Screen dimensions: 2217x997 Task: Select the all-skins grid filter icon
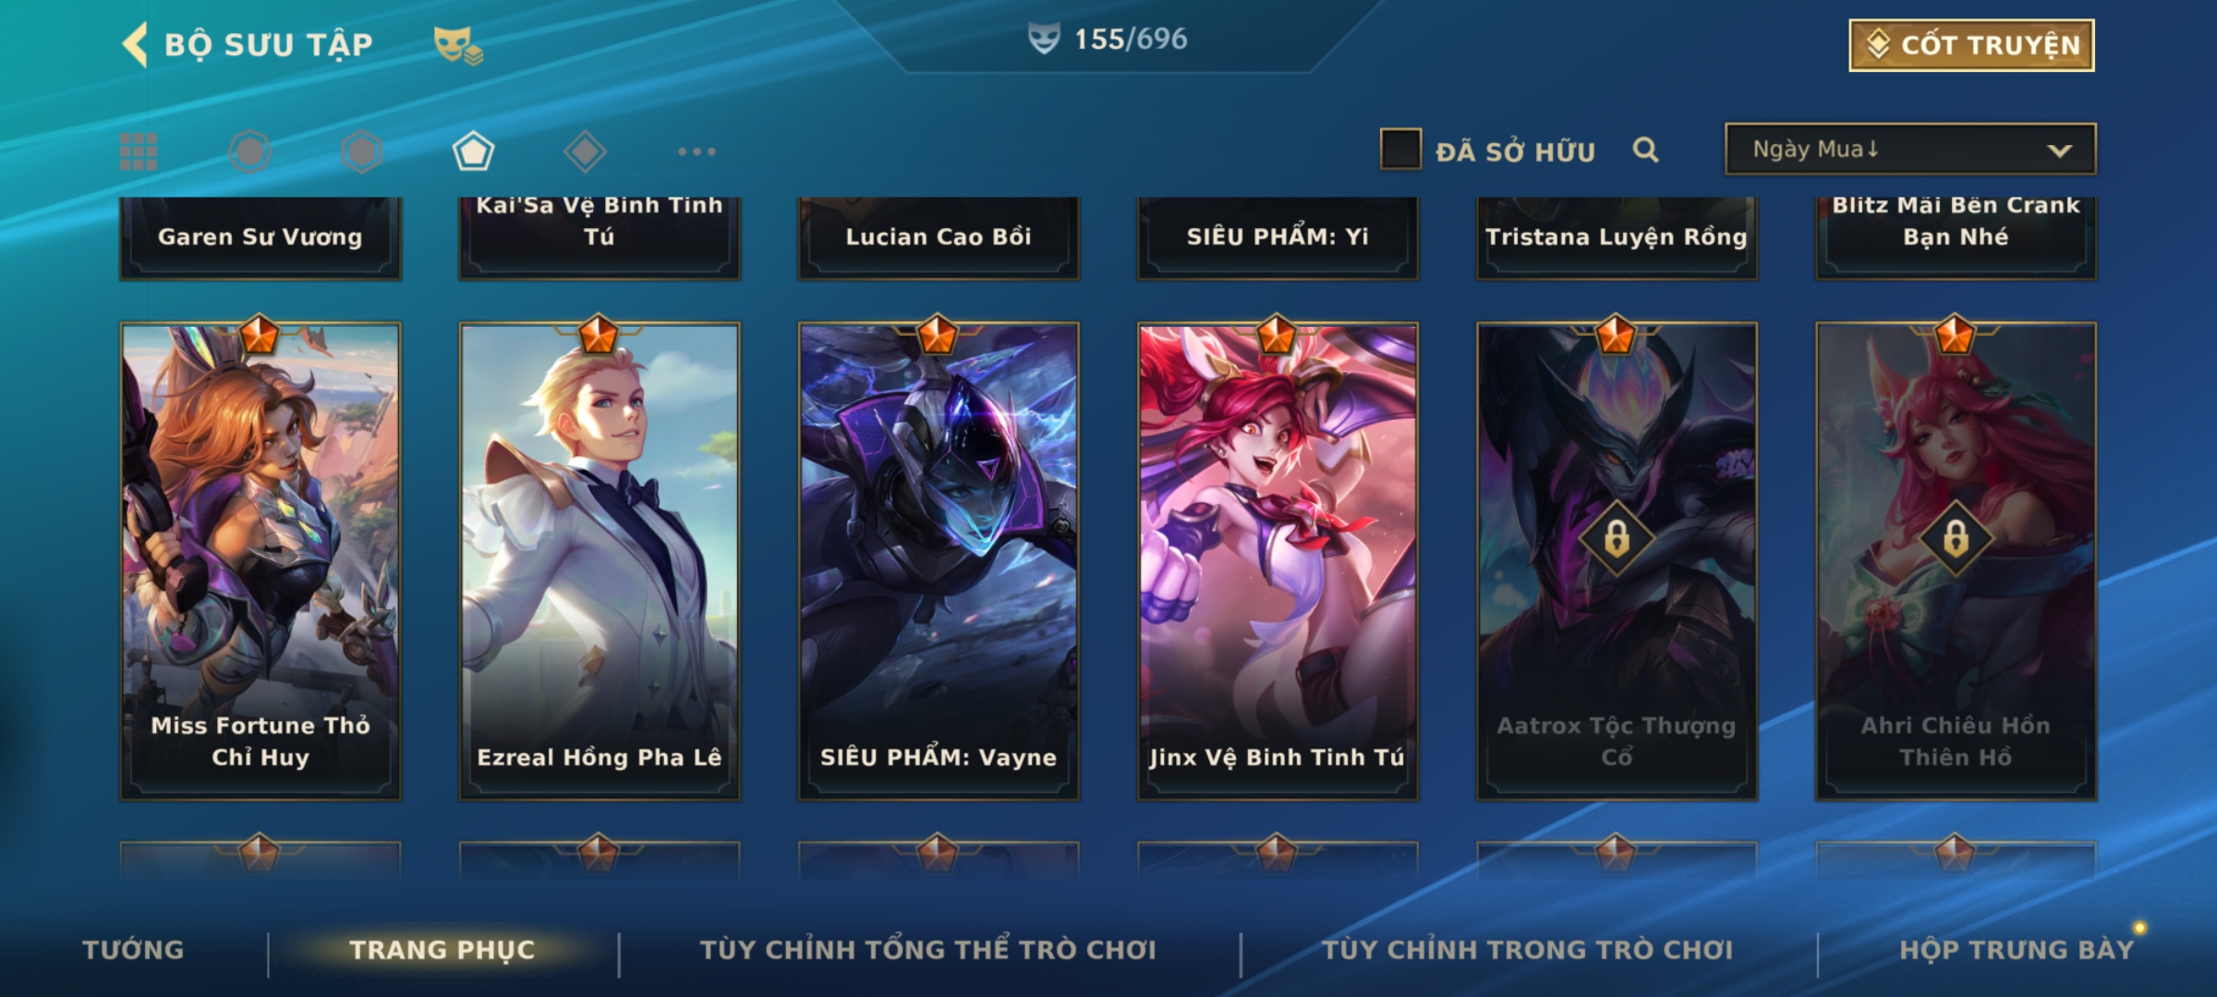(139, 151)
